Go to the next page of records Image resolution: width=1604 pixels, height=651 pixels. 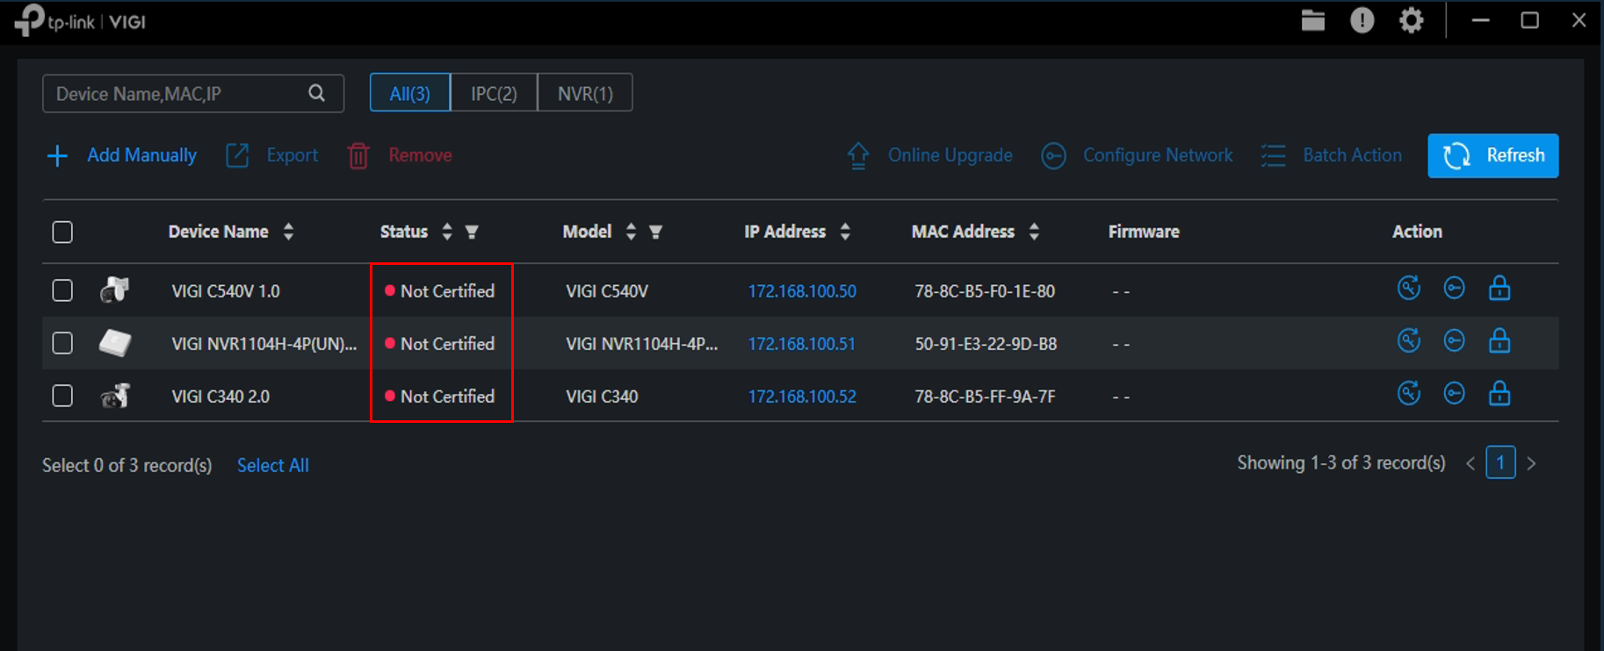pos(1532,463)
